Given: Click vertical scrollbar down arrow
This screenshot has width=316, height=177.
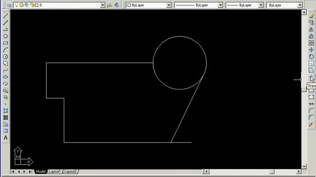Looking at the screenshot, I should 304,167.
